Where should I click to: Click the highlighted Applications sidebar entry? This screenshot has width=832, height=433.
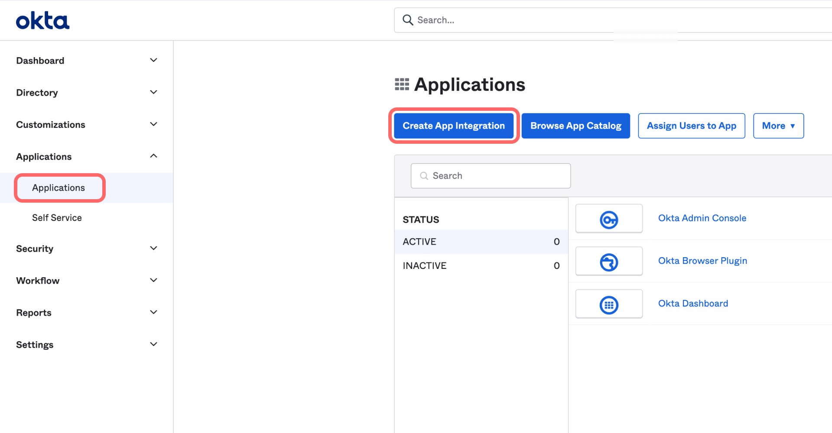click(x=58, y=187)
